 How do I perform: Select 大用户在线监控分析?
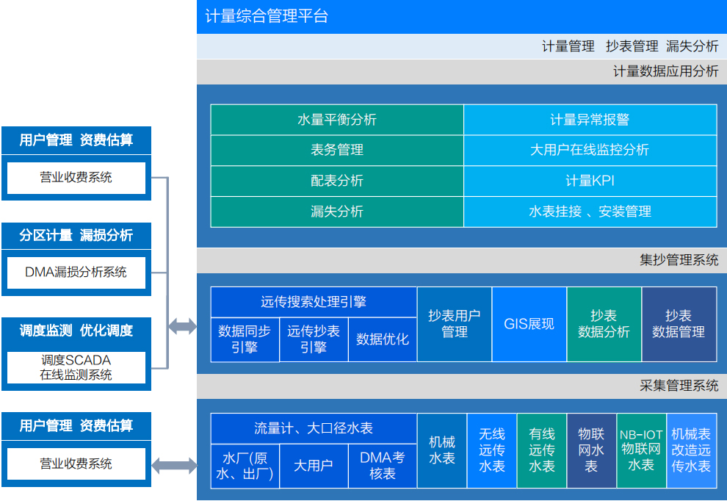pyautogui.click(x=590, y=150)
